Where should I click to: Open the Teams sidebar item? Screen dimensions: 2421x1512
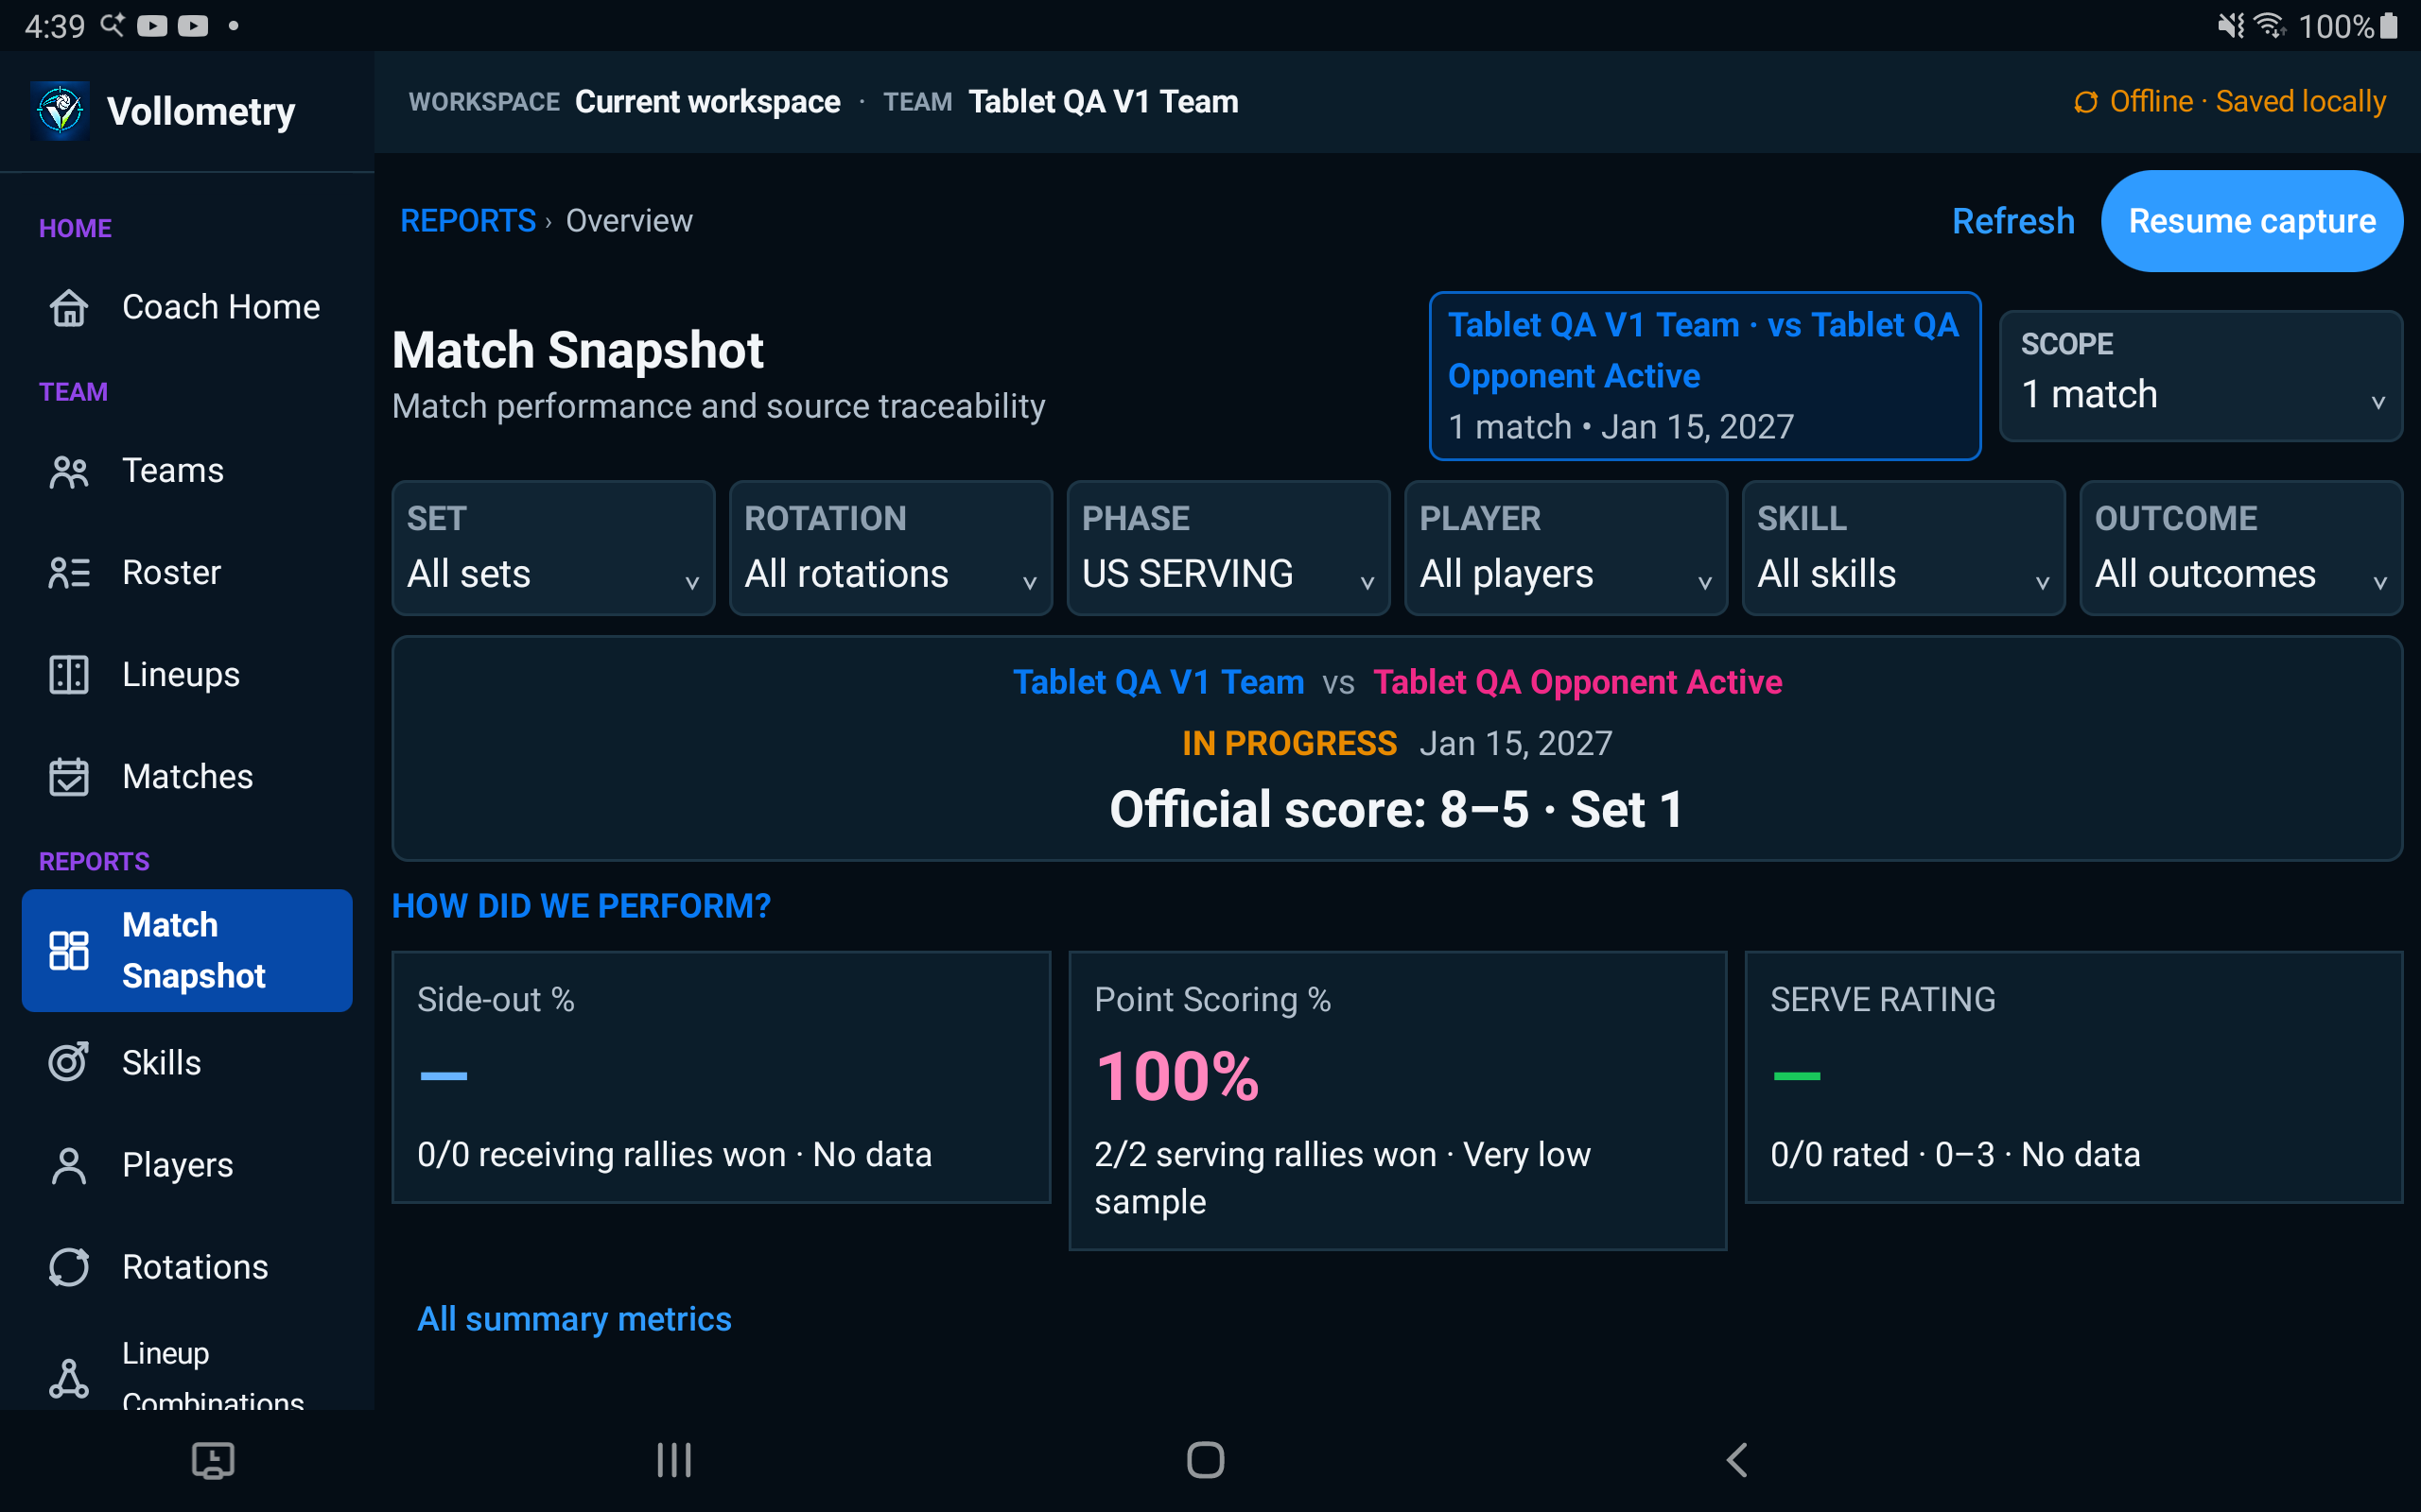187,471
